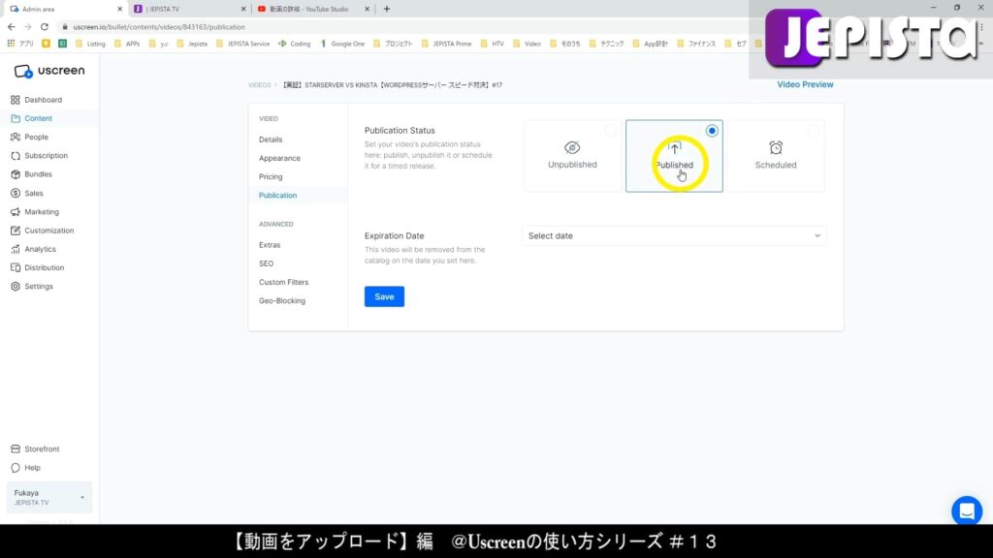Click the Storefront icon
Image resolution: width=993 pixels, height=558 pixels.
coord(16,449)
